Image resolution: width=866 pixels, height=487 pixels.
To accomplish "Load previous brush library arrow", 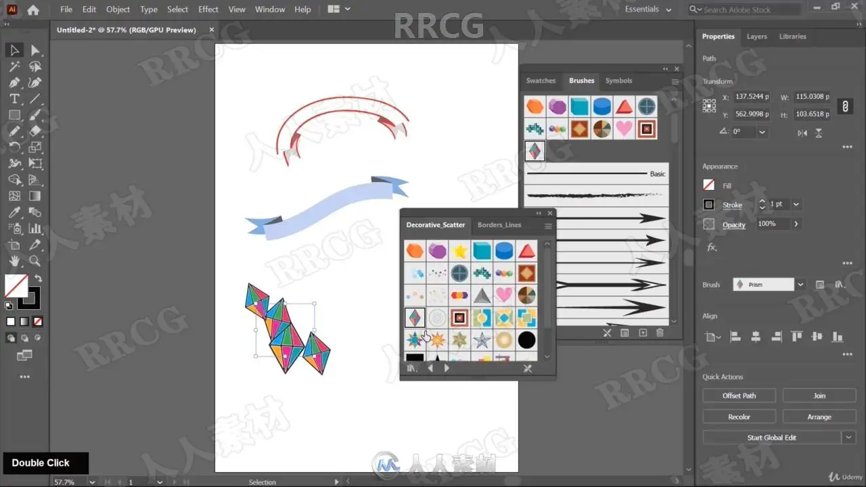I will (x=430, y=368).
